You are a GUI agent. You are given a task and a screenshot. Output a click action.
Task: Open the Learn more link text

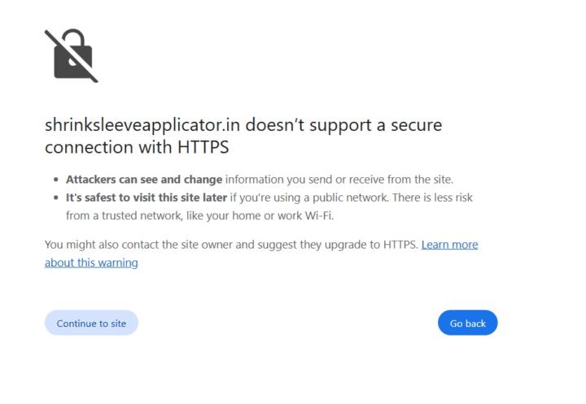449,244
